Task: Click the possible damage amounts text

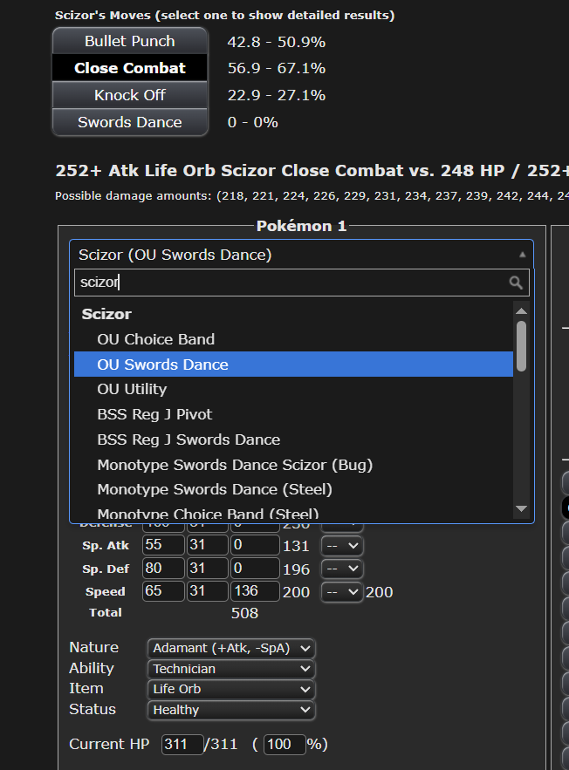Action: (x=312, y=196)
